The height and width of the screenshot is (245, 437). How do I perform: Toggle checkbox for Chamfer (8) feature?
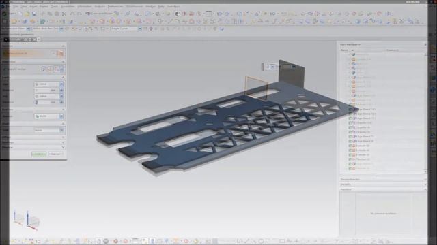tap(350, 132)
